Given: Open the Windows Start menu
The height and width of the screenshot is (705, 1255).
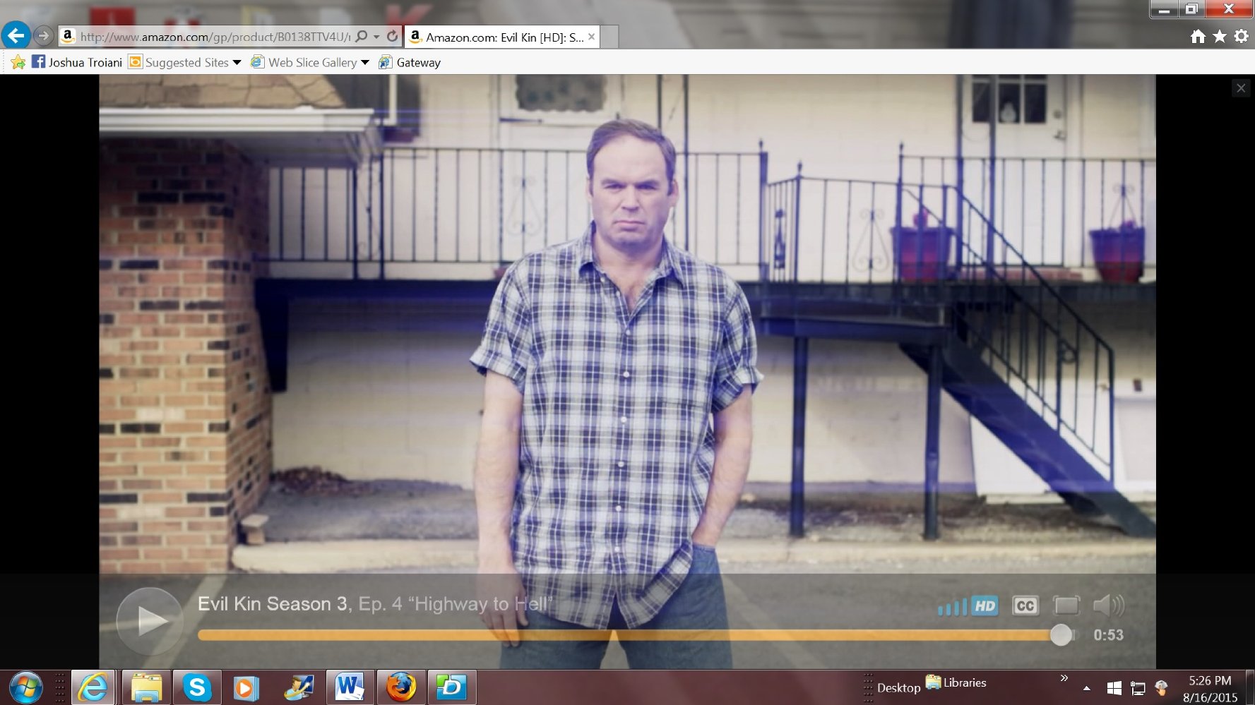Looking at the screenshot, I should (x=25, y=687).
